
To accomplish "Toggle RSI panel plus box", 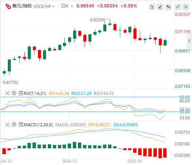I will point(21,93).
